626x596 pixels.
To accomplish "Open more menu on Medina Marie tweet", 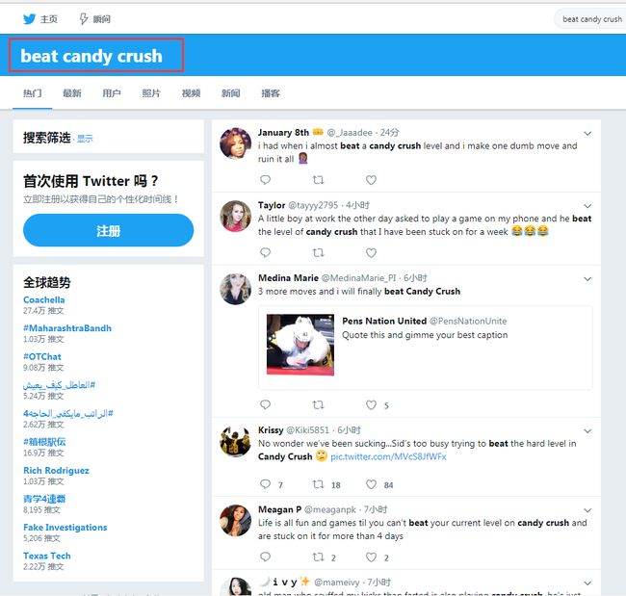I will [x=587, y=279].
